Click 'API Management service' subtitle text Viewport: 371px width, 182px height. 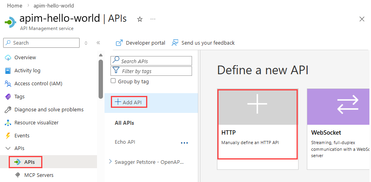(x=47, y=28)
